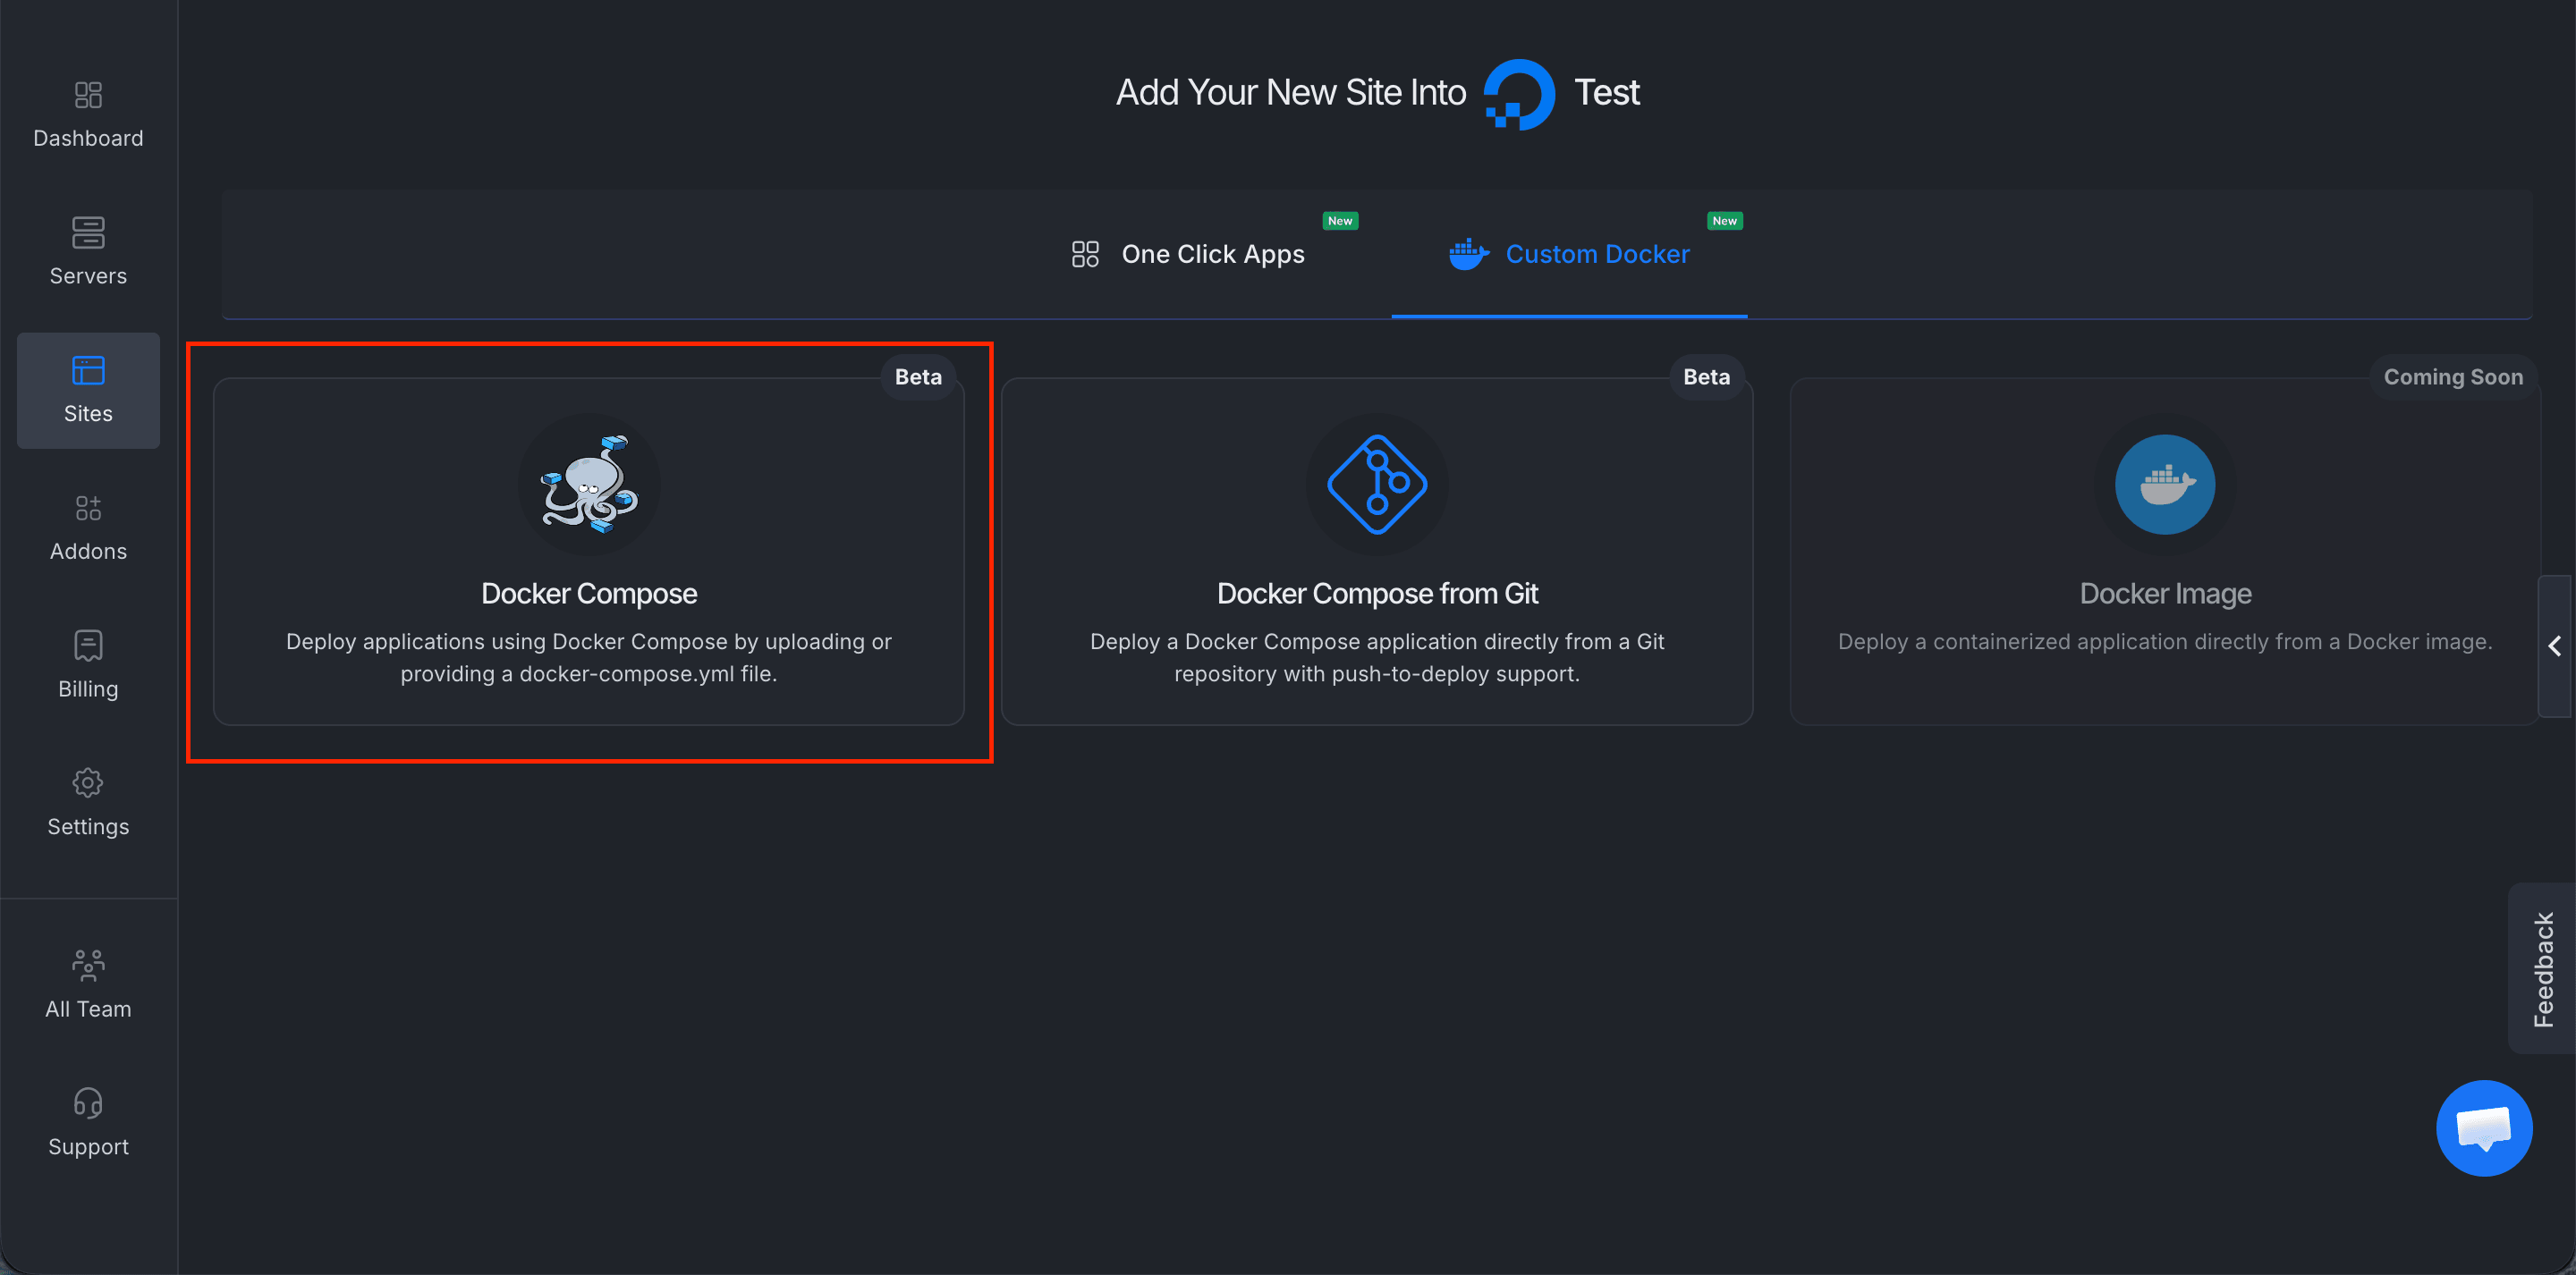Select the Docker Image card title
Screen dimensions: 2576x1275
pyautogui.click(x=2165, y=594)
